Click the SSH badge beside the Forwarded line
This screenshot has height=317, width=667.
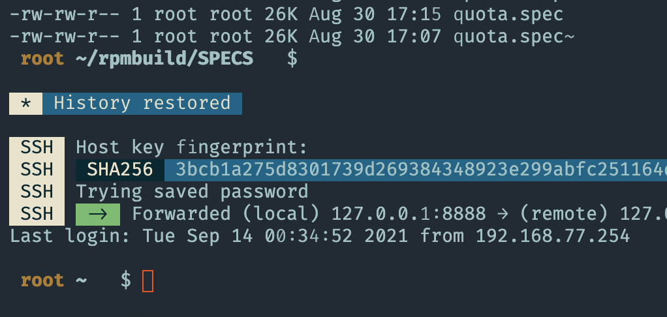point(37,214)
